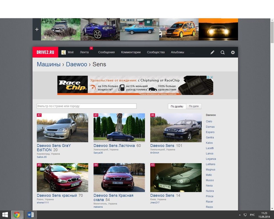Open Daewoo Sens GraY EdiTiON title link
274x219 pixels.
click(x=54, y=148)
